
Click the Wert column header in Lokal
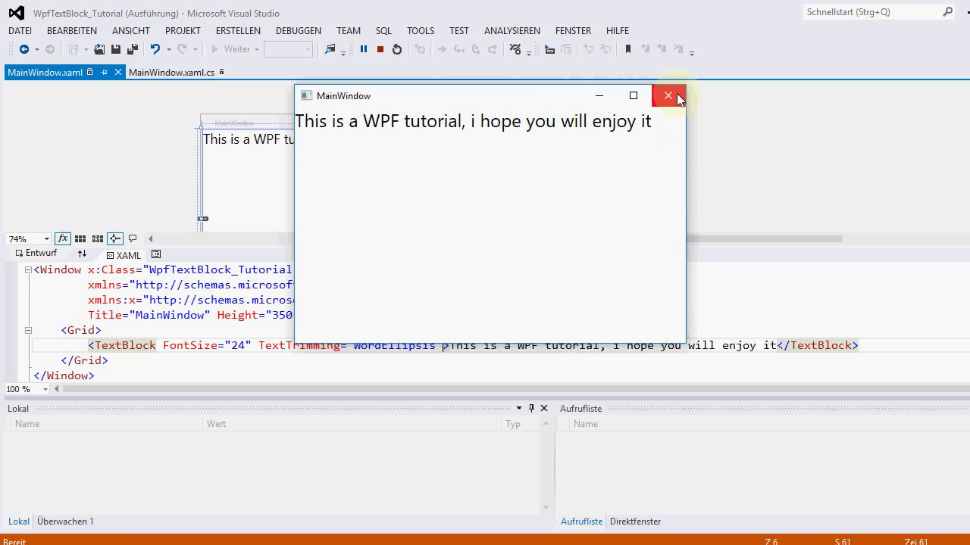[x=352, y=424]
